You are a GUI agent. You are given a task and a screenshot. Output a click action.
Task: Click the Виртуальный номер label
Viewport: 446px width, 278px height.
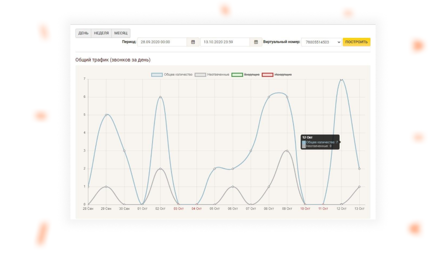(x=282, y=42)
